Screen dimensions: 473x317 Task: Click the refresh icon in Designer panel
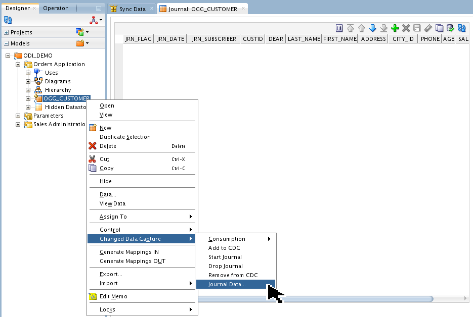[x=8, y=20]
